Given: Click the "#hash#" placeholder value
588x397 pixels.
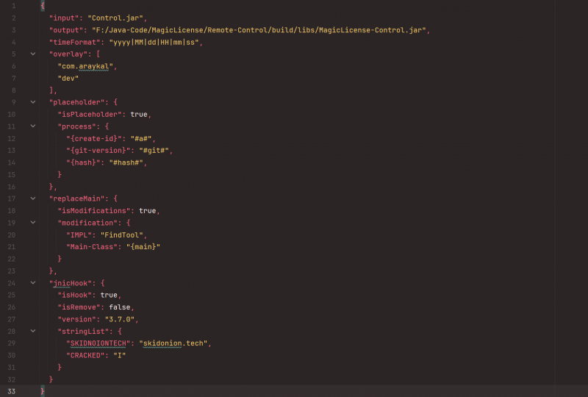Looking at the screenshot, I should tap(125, 162).
